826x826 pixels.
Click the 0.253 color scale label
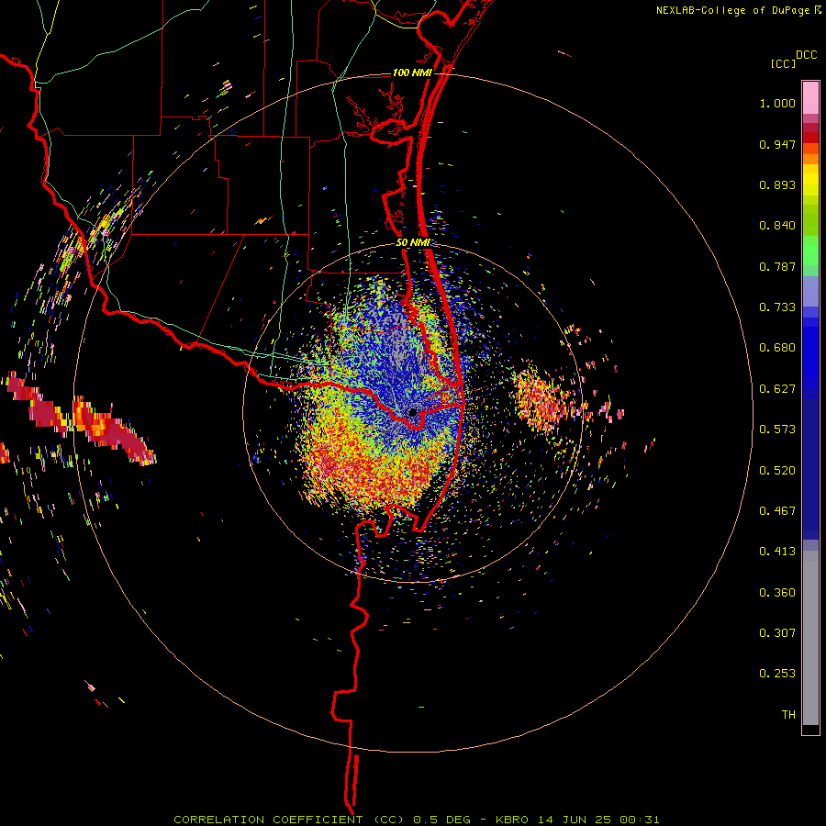[x=777, y=674]
